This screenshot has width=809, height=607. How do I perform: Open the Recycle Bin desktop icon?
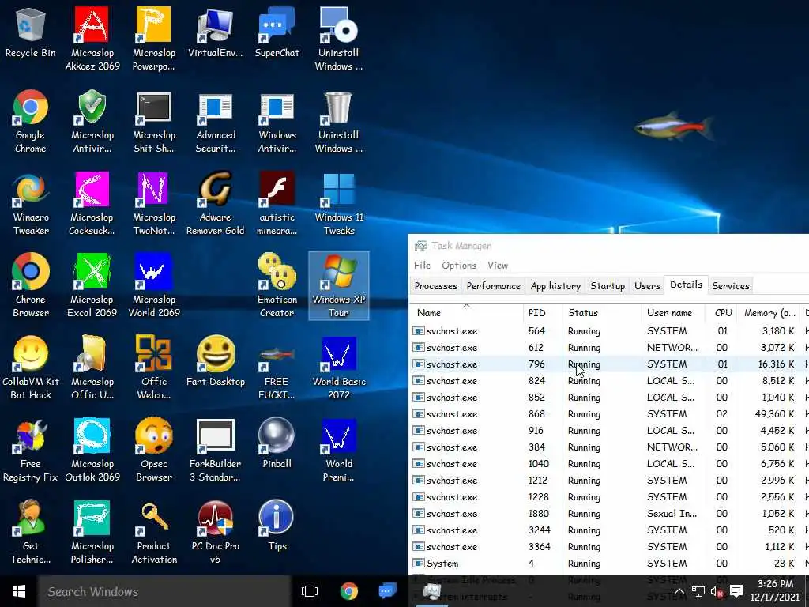[31, 33]
